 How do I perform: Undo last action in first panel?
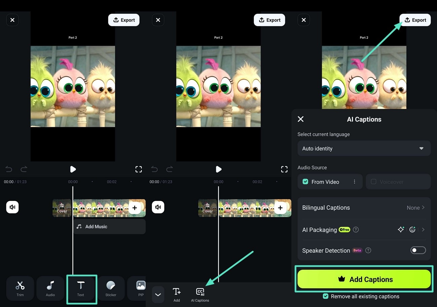tap(9, 169)
